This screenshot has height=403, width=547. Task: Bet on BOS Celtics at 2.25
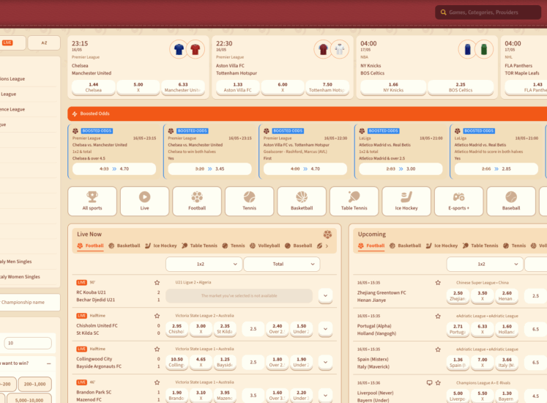tap(461, 87)
